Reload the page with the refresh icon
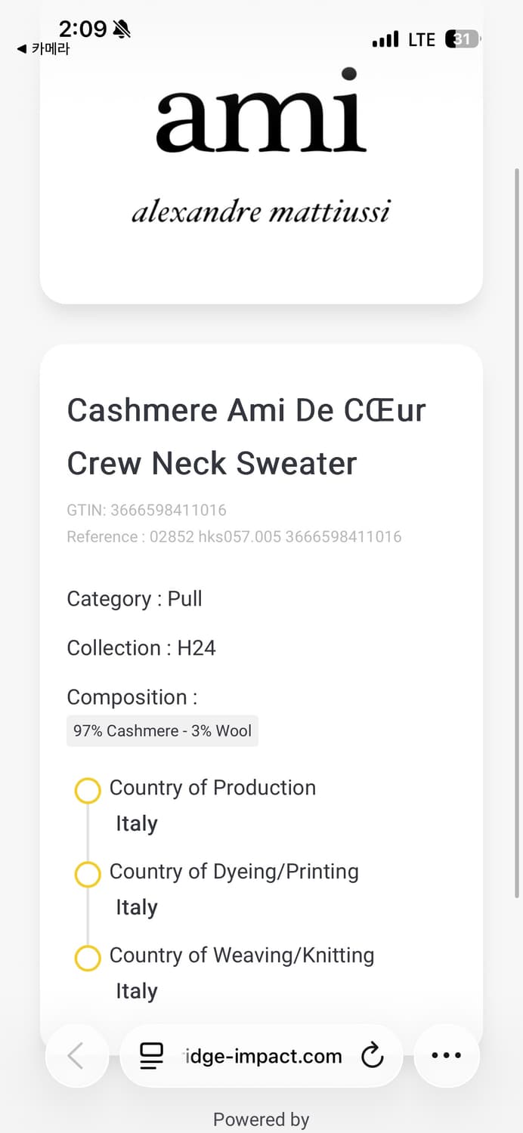 click(x=372, y=1056)
